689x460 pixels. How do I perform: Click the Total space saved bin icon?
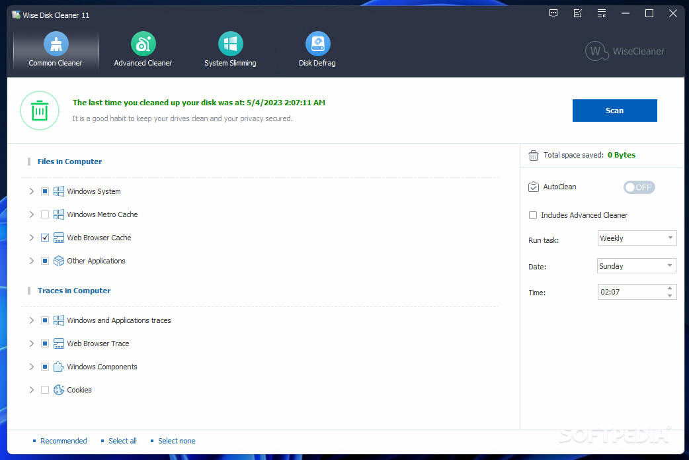pos(534,156)
